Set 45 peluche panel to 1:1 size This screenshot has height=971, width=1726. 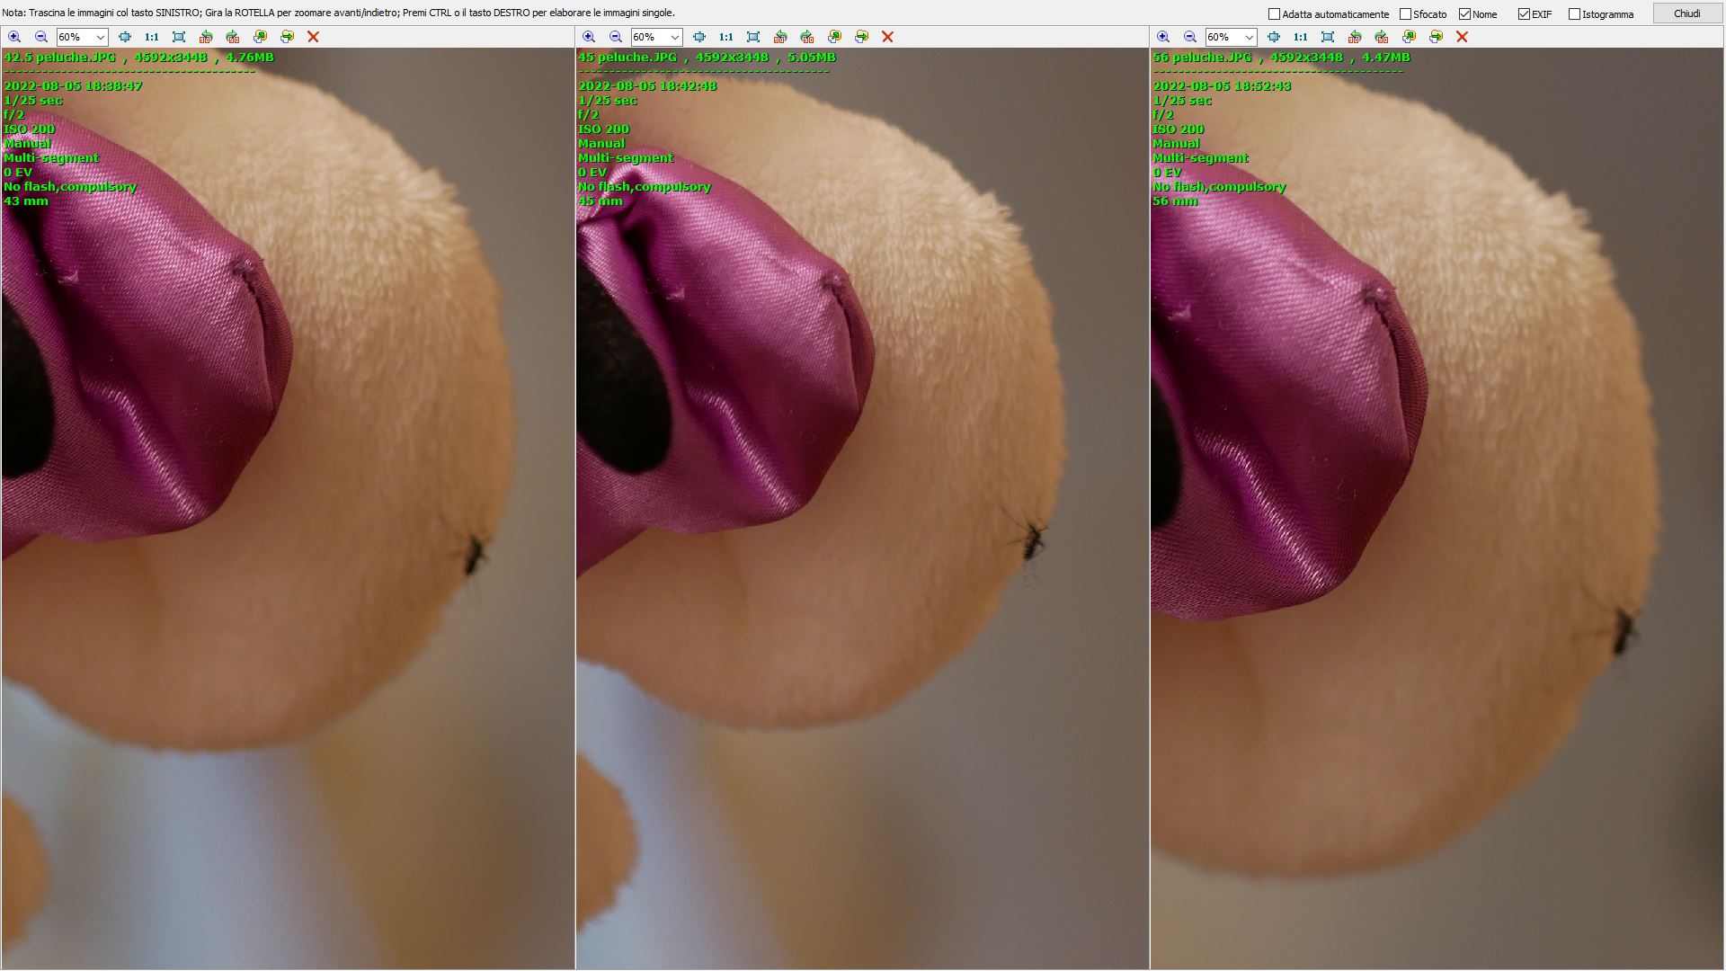726,37
